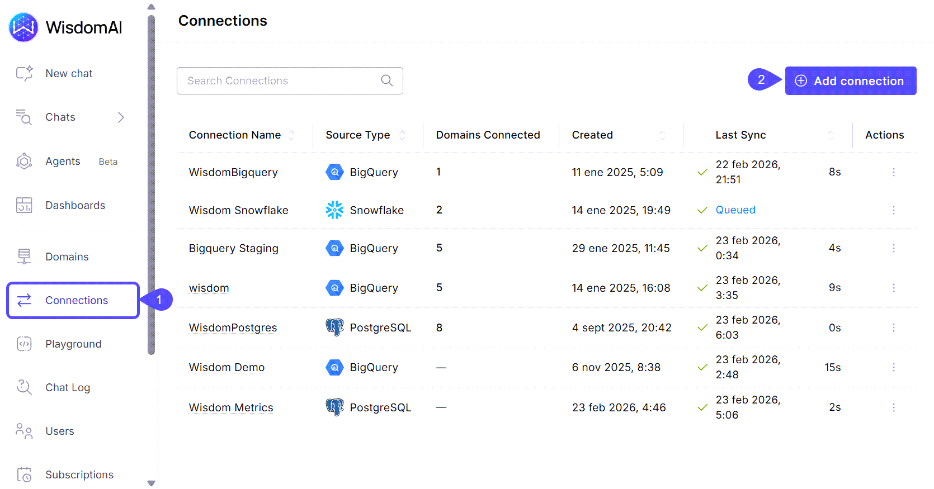Click the Add connection button
934x489 pixels.
(851, 80)
